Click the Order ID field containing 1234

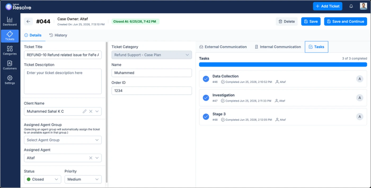click(152, 91)
